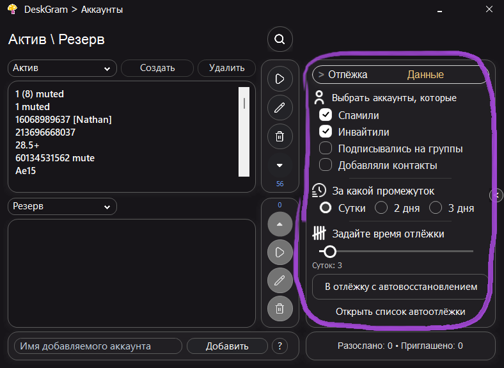Viewport: 504px width, 368px height.
Task: Click the Создать button
Action: click(157, 68)
